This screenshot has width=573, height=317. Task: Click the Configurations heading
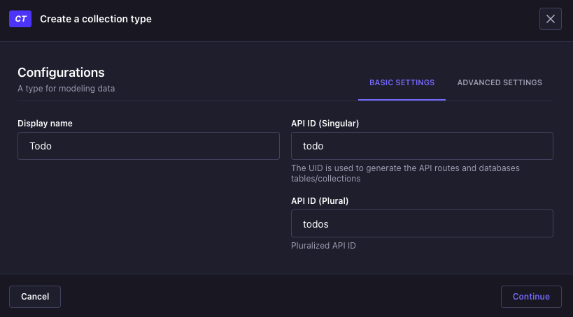61,73
